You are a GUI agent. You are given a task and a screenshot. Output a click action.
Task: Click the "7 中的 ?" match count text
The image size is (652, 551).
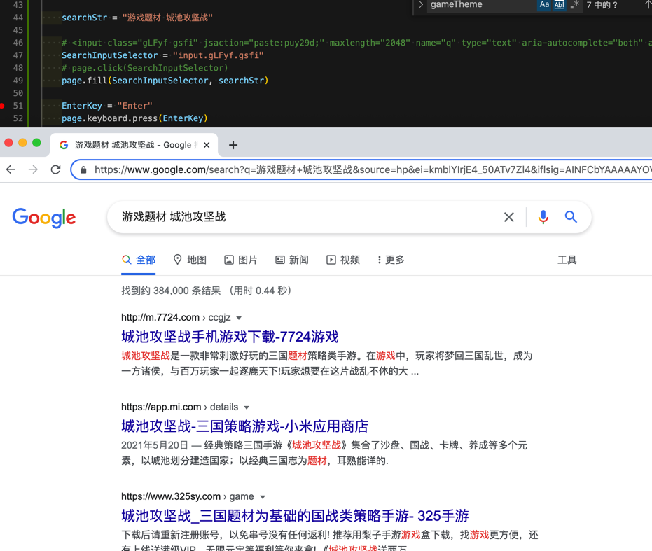point(602,5)
